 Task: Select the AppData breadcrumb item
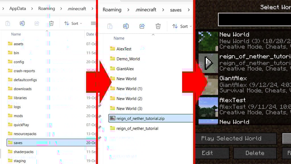(x=18, y=8)
